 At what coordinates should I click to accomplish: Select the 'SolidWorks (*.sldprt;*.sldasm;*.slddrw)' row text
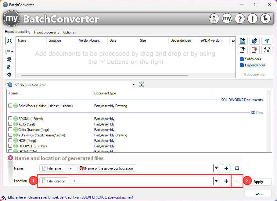[45, 106]
